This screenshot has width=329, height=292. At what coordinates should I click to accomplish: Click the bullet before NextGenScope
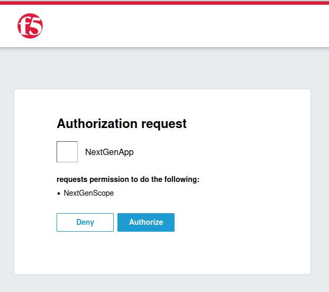click(59, 194)
